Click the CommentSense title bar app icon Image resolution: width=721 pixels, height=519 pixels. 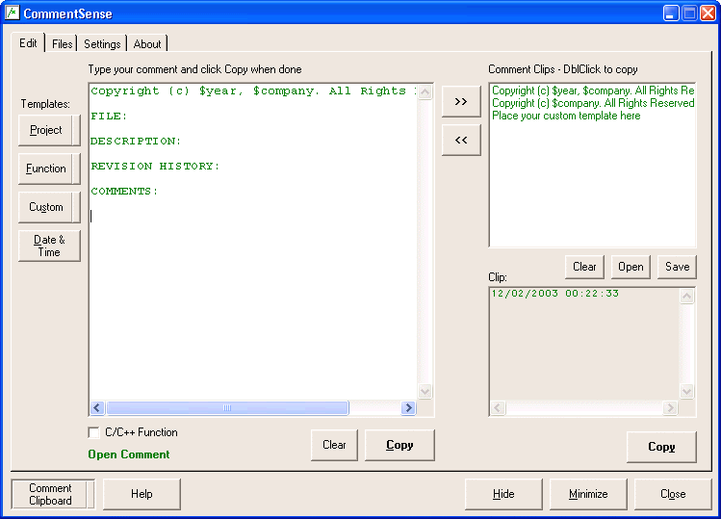pyautogui.click(x=13, y=13)
